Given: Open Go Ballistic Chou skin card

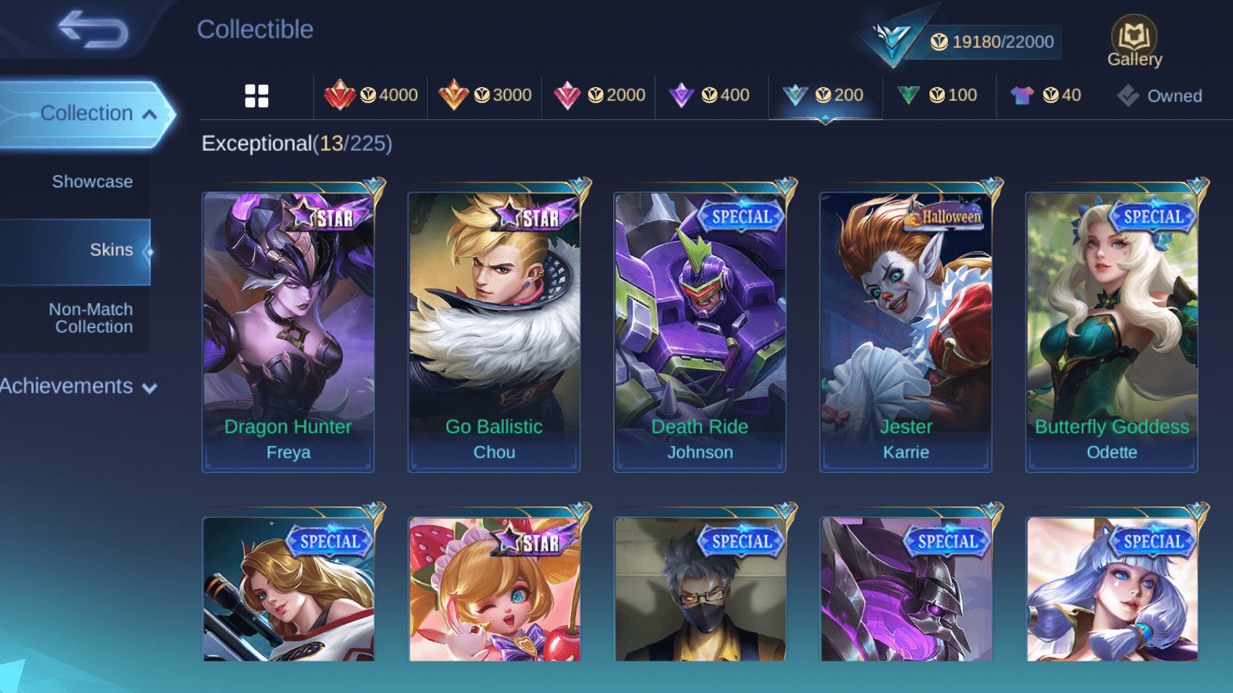Looking at the screenshot, I should (494, 332).
